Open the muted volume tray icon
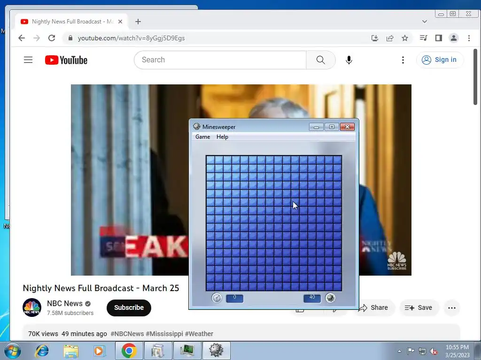Viewport: 481px width, 360px height. [434, 351]
